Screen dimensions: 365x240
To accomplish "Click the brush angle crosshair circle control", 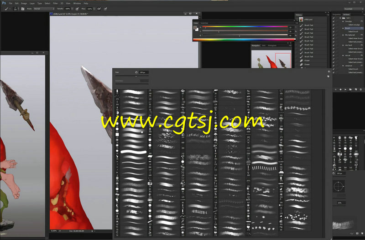I will [x=338, y=187].
